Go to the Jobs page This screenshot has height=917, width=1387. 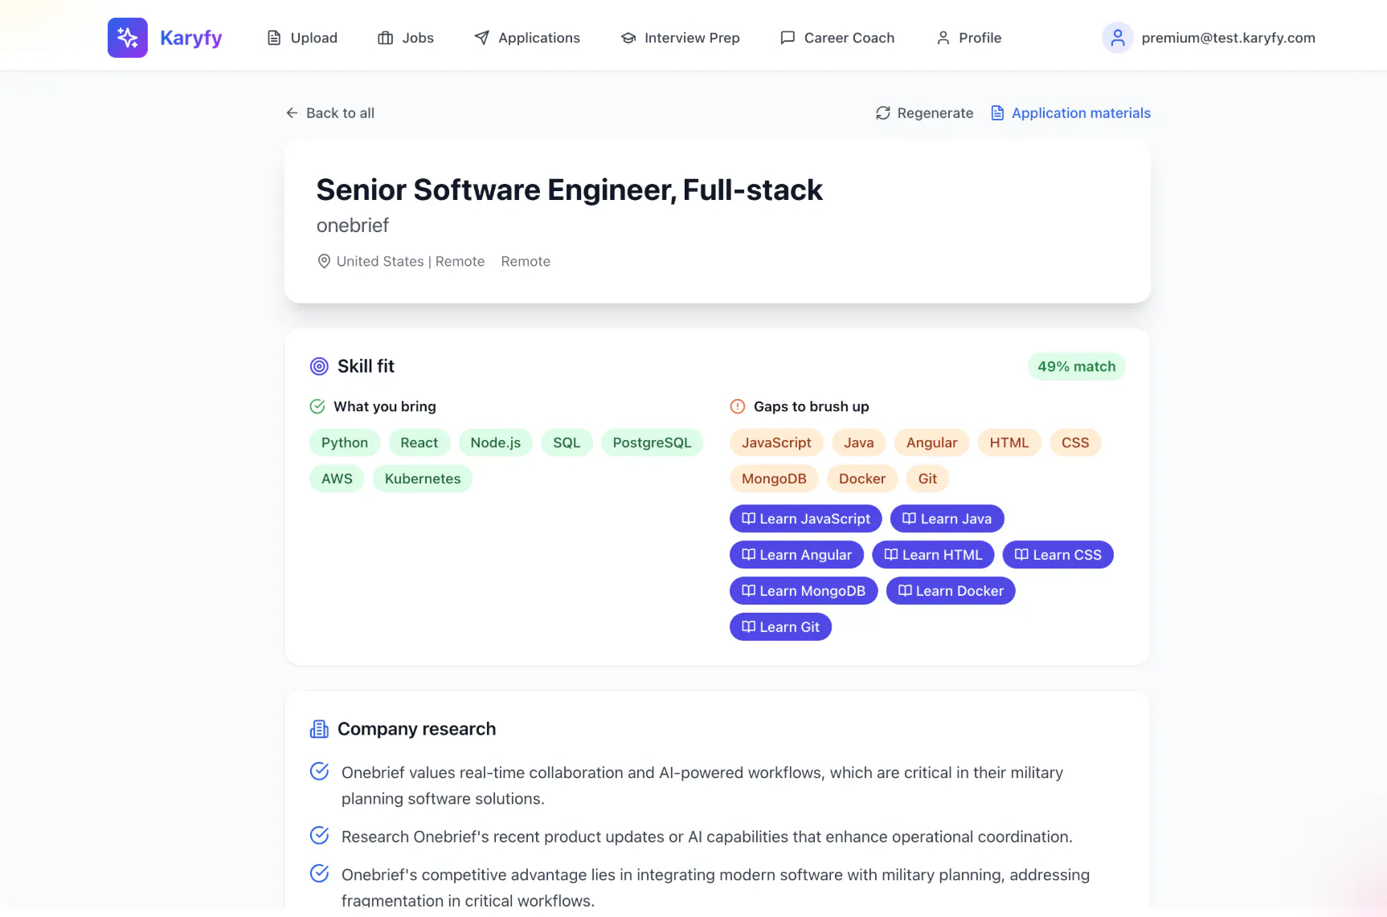tap(406, 38)
